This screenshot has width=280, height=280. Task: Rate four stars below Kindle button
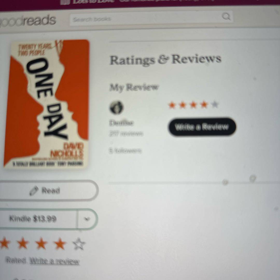(x=60, y=243)
